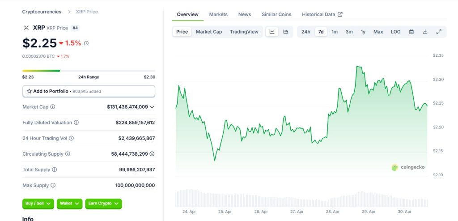This screenshot has height=221, width=458.
Task: Click the 100,000,000,000 max supply value
Action: (135, 185)
